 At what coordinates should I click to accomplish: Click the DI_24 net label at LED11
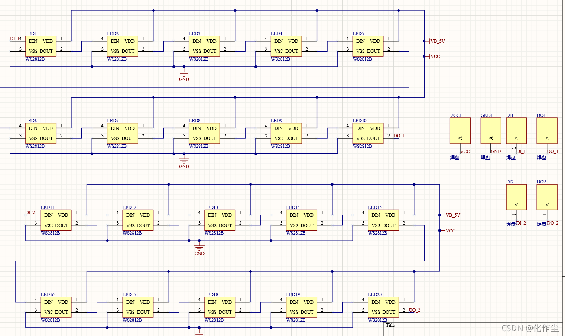coord(31,212)
